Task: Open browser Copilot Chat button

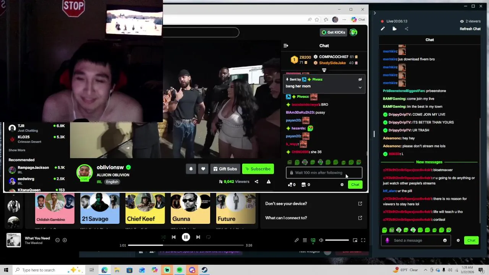Action: point(358,19)
